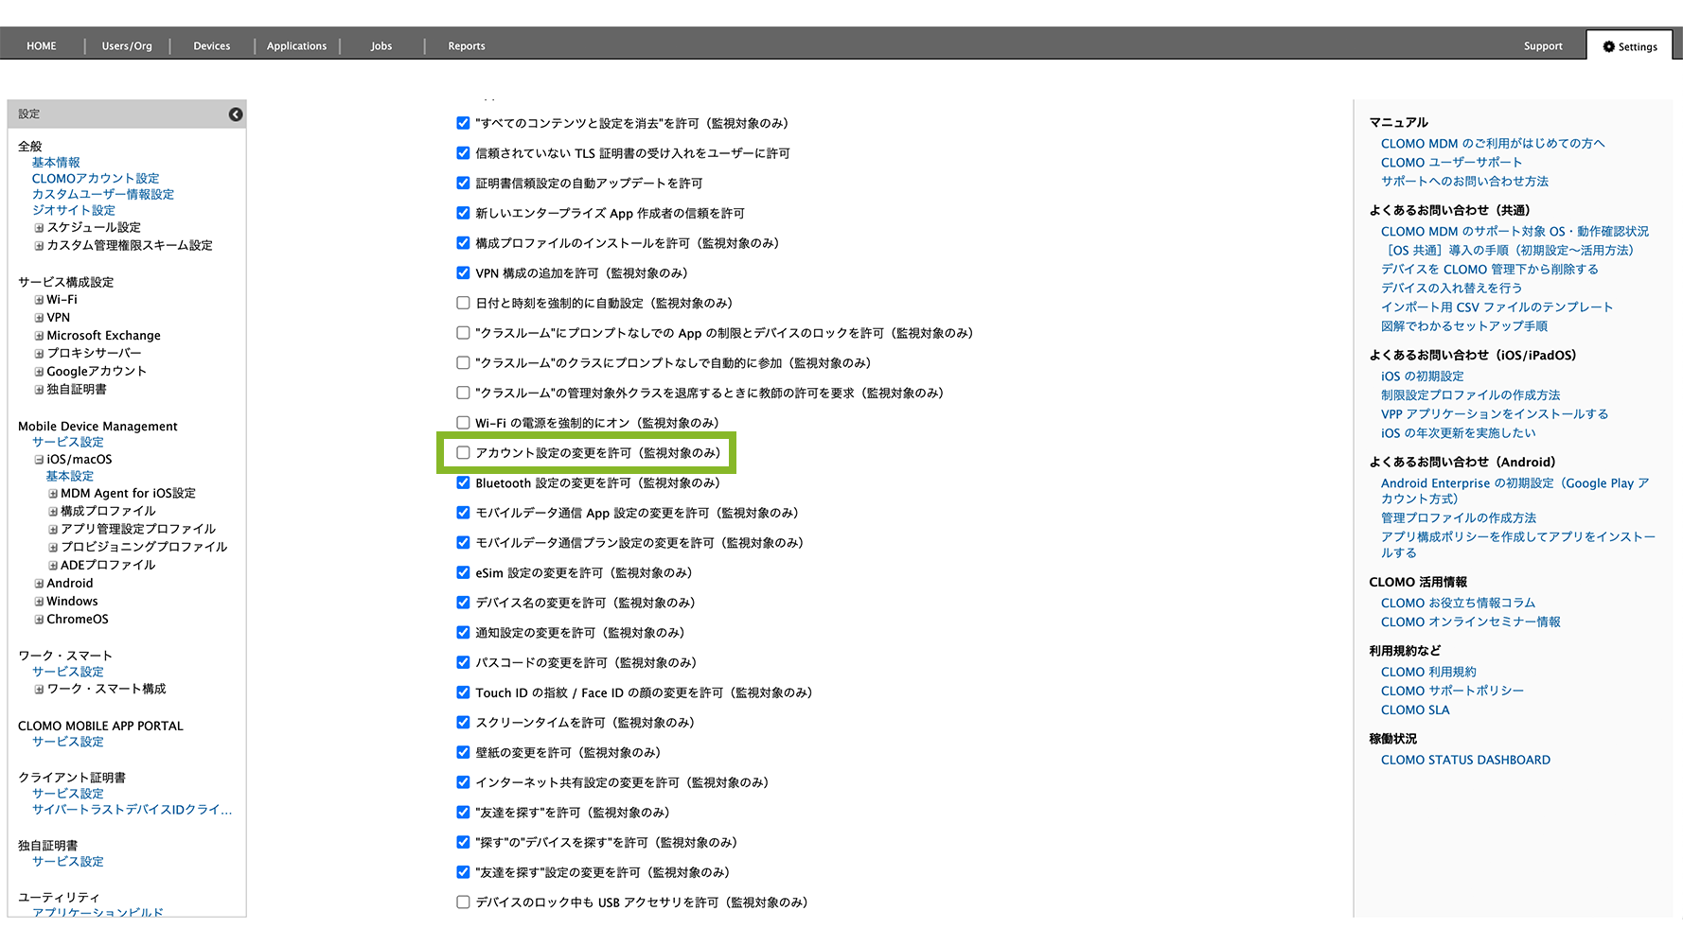Collapse the iOS/macOS tree node
This screenshot has height=946, width=1683.
click(x=39, y=460)
